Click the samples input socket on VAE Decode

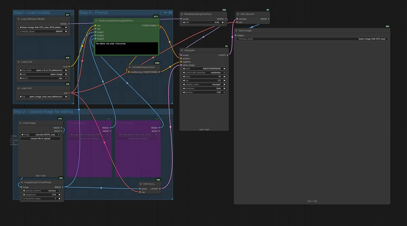[237, 19]
